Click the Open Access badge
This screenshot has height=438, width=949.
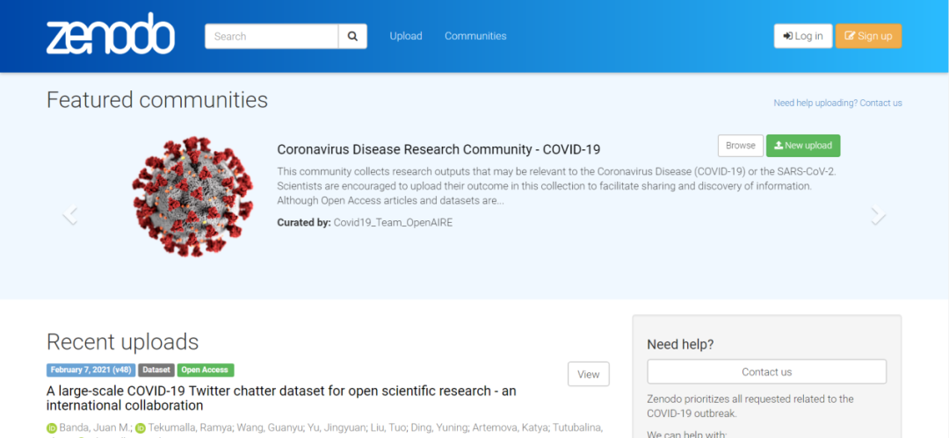click(206, 370)
